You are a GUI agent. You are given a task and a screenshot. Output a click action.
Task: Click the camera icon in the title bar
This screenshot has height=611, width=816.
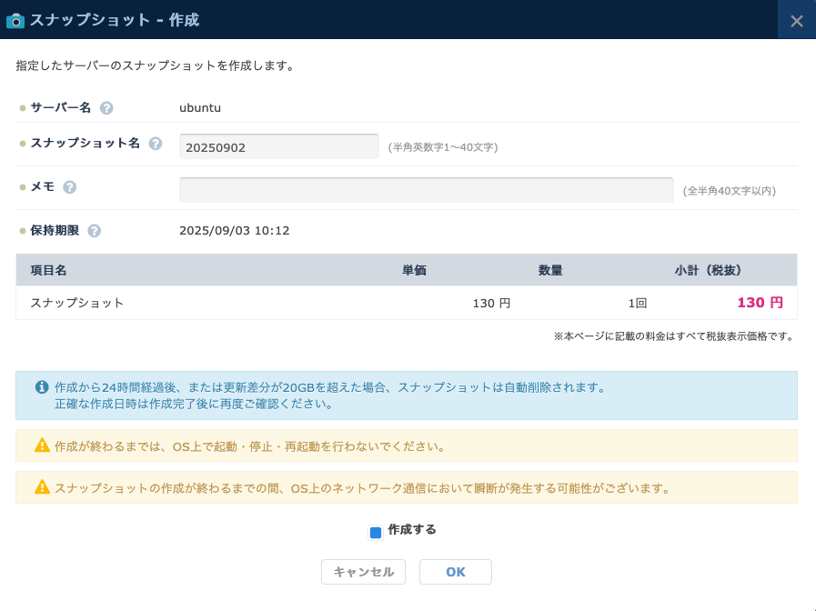tap(15, 20)
